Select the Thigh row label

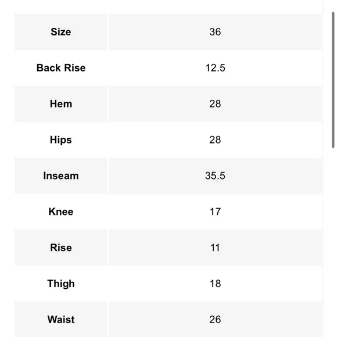tap(61, 284)
